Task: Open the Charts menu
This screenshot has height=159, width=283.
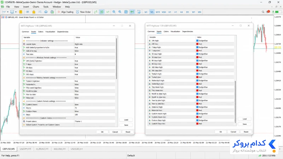Action: [x=36, y=7]
